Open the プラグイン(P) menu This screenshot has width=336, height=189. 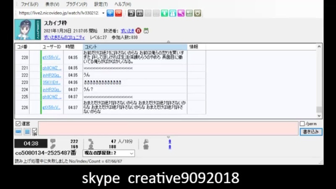coord(76,4)
